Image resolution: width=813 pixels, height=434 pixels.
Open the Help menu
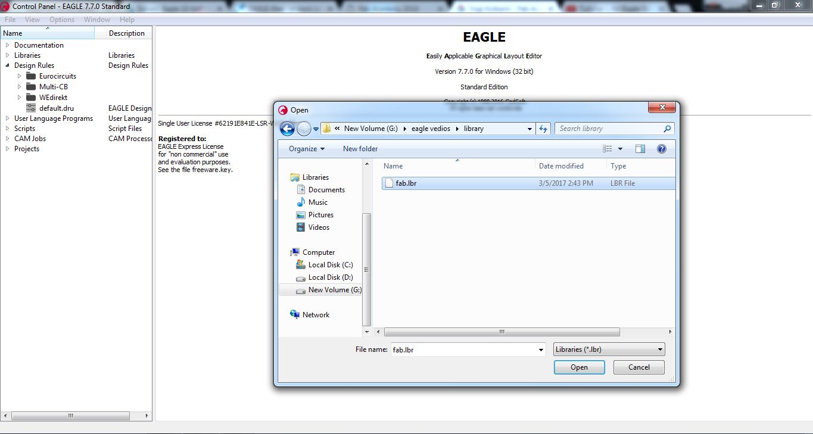pos(127,20)
